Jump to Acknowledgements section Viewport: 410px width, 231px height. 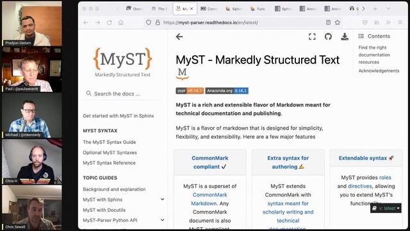[379, 71]
